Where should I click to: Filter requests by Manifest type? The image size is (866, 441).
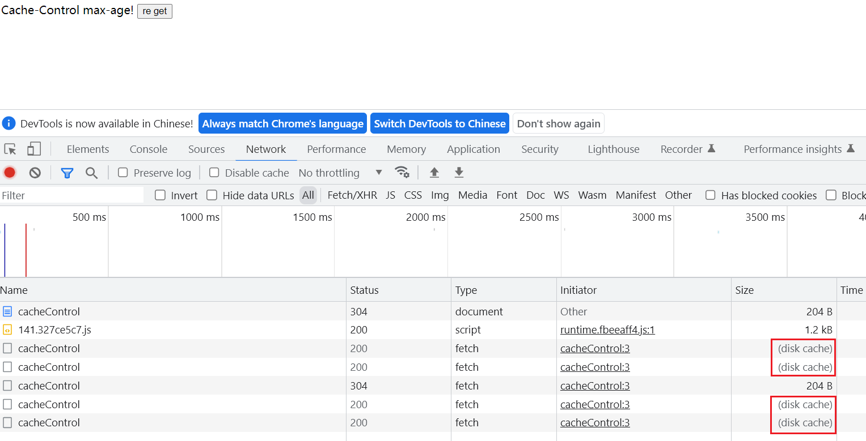click(636, 195)
